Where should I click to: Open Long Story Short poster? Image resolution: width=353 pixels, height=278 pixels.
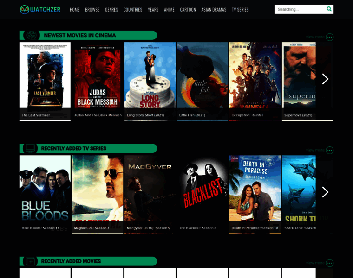click(x=150, y=81)
